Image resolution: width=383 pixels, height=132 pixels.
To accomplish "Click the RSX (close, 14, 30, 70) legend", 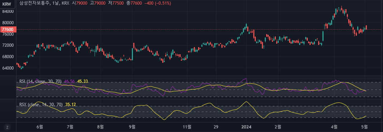I will point(41,105).
